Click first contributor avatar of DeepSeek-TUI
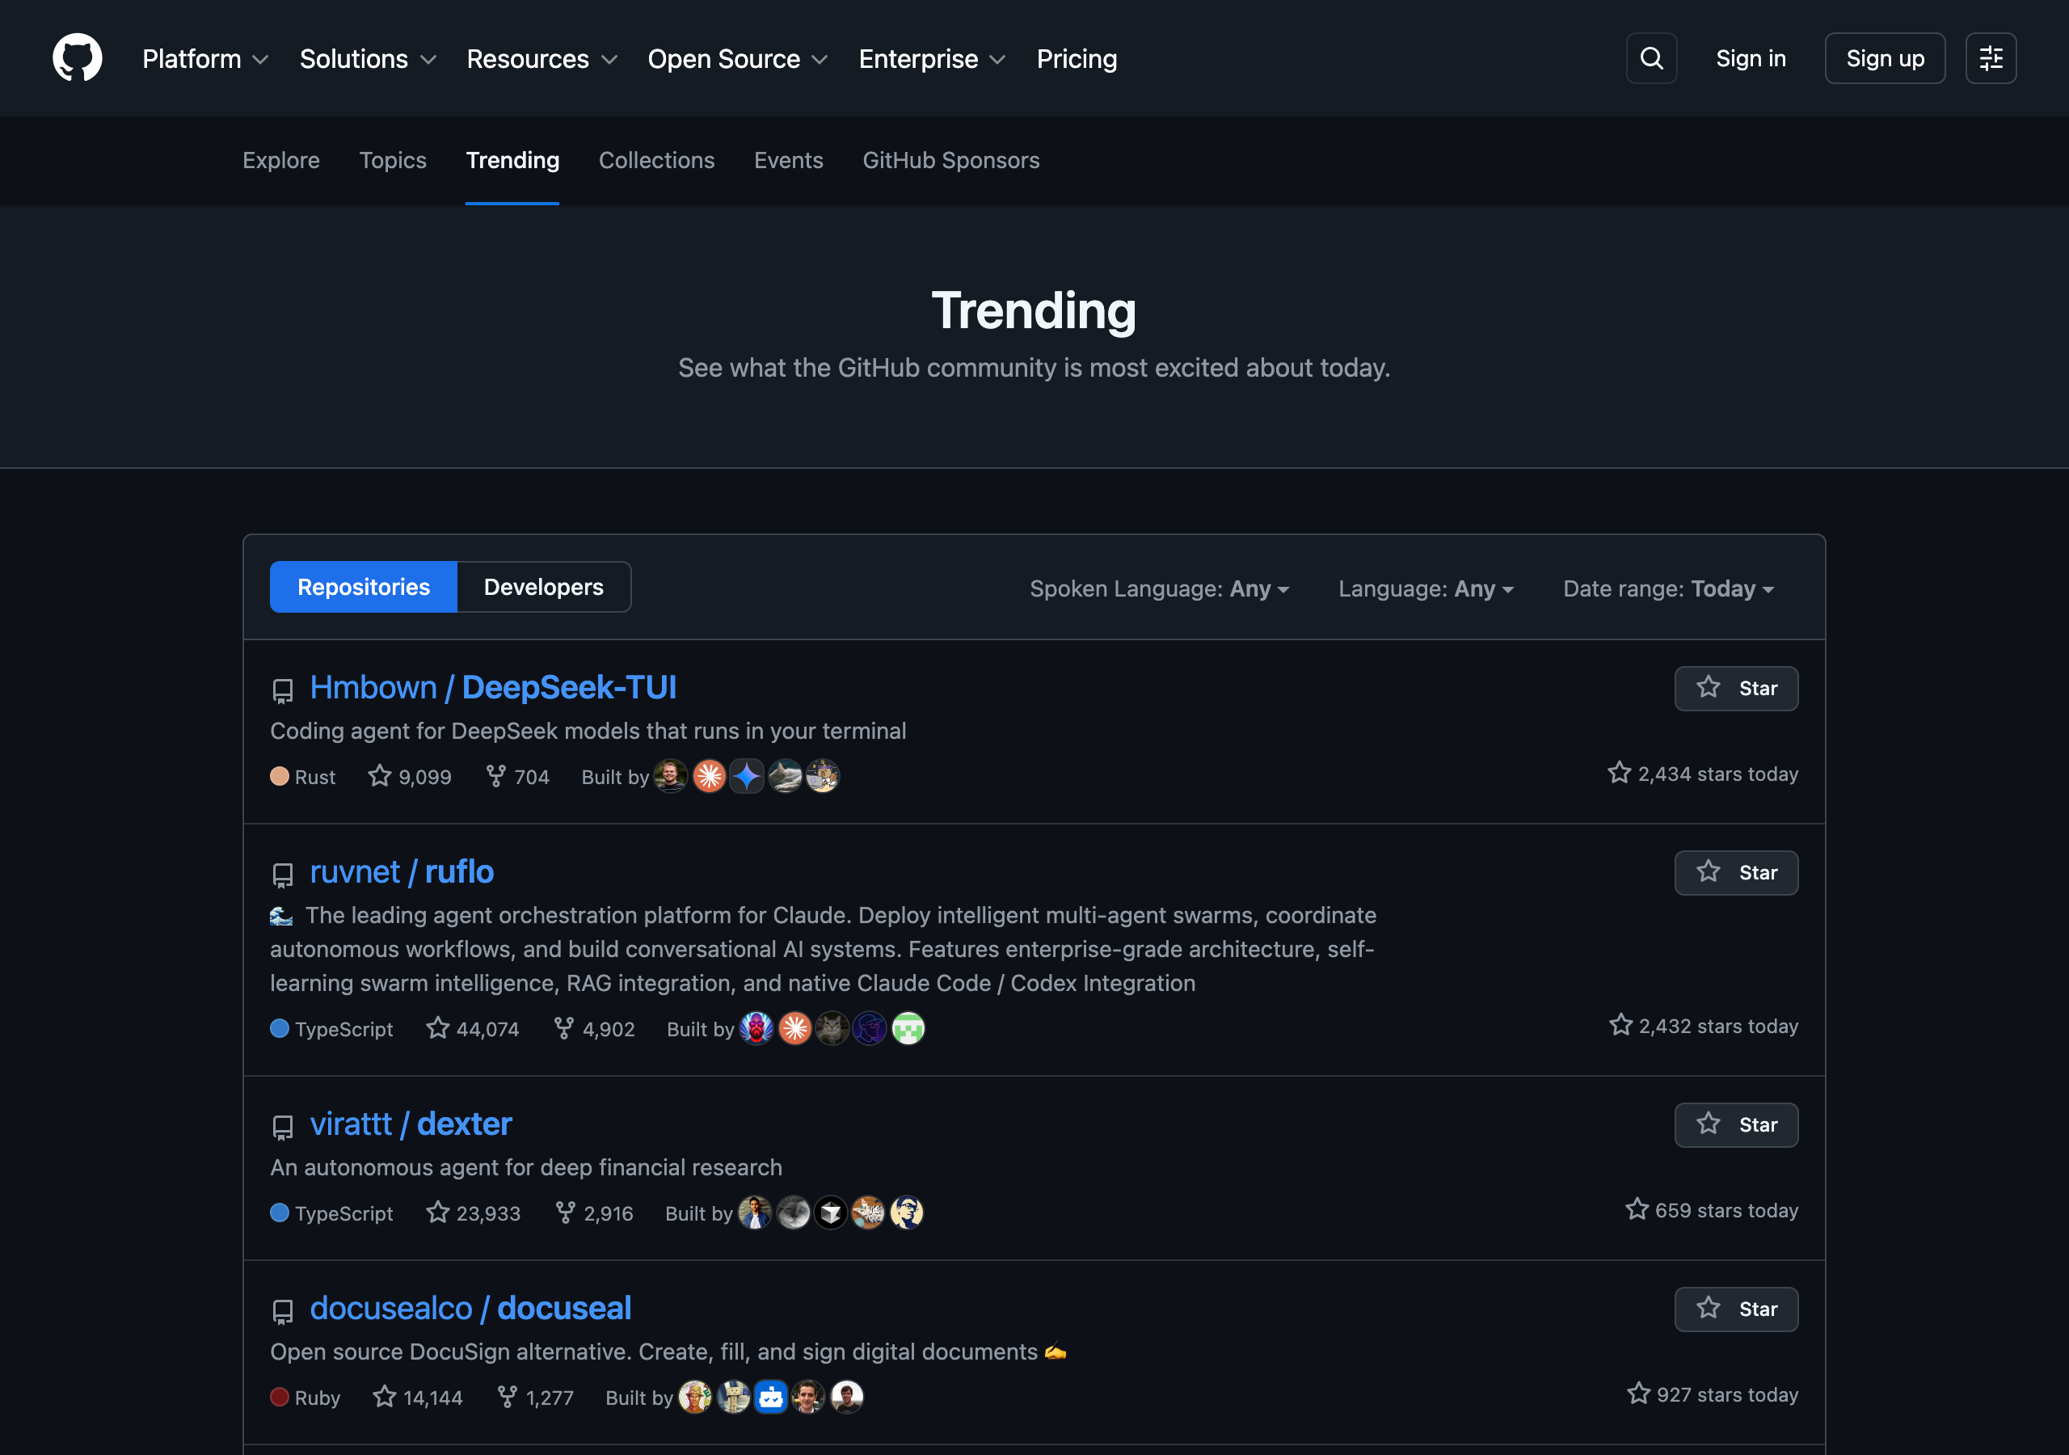The height and width of the screenshot is (1455, 2069). [x=671, y=776]
